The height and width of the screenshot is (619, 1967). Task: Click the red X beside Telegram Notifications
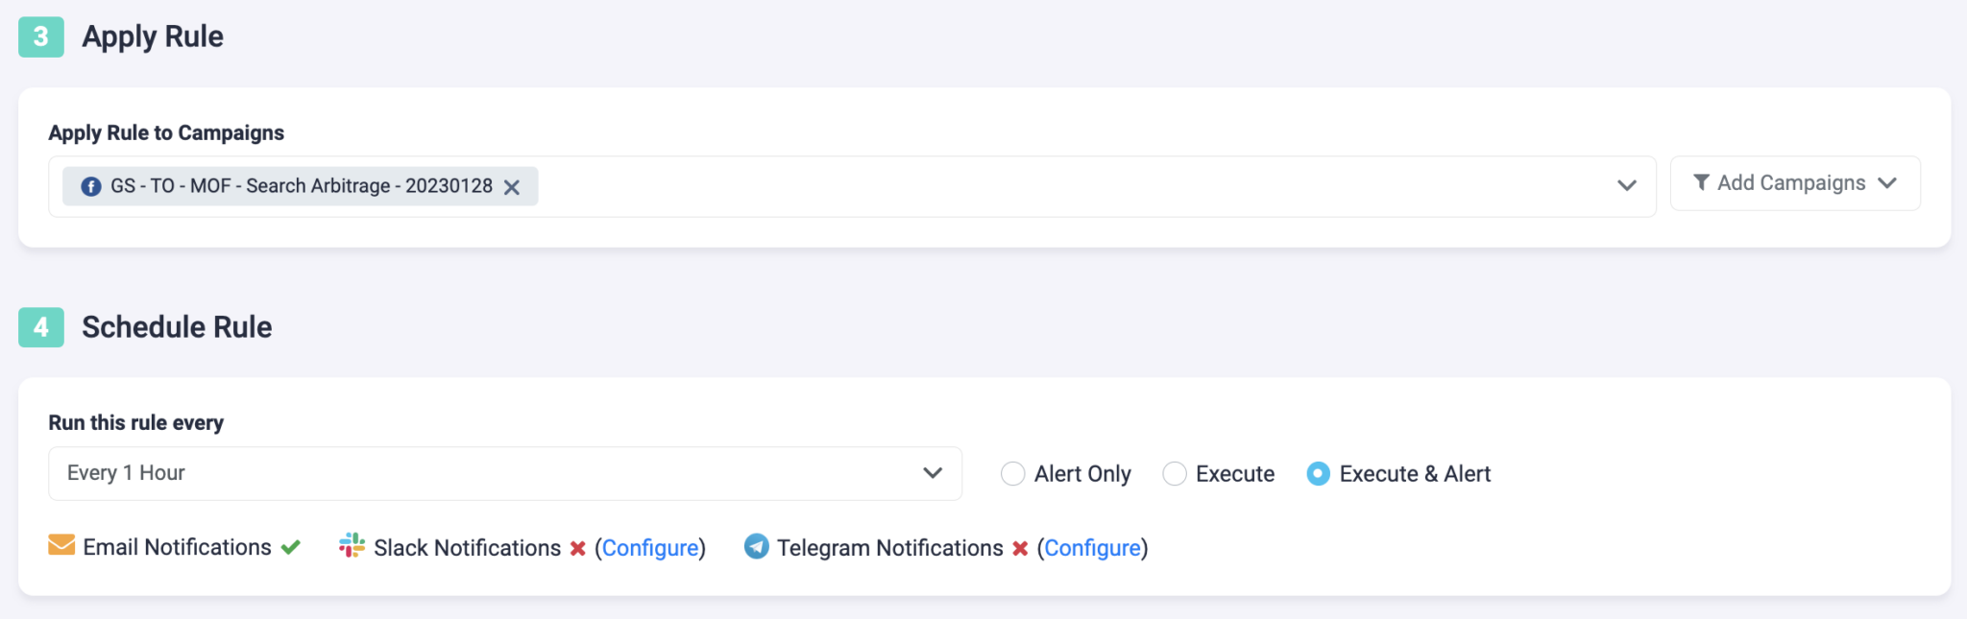[1020, 548]
